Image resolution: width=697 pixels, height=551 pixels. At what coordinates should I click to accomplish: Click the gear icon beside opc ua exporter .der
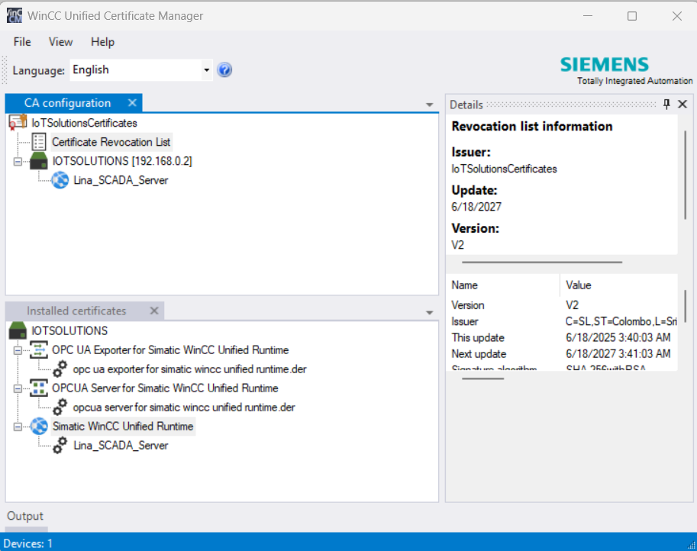[x=60, y=369]
